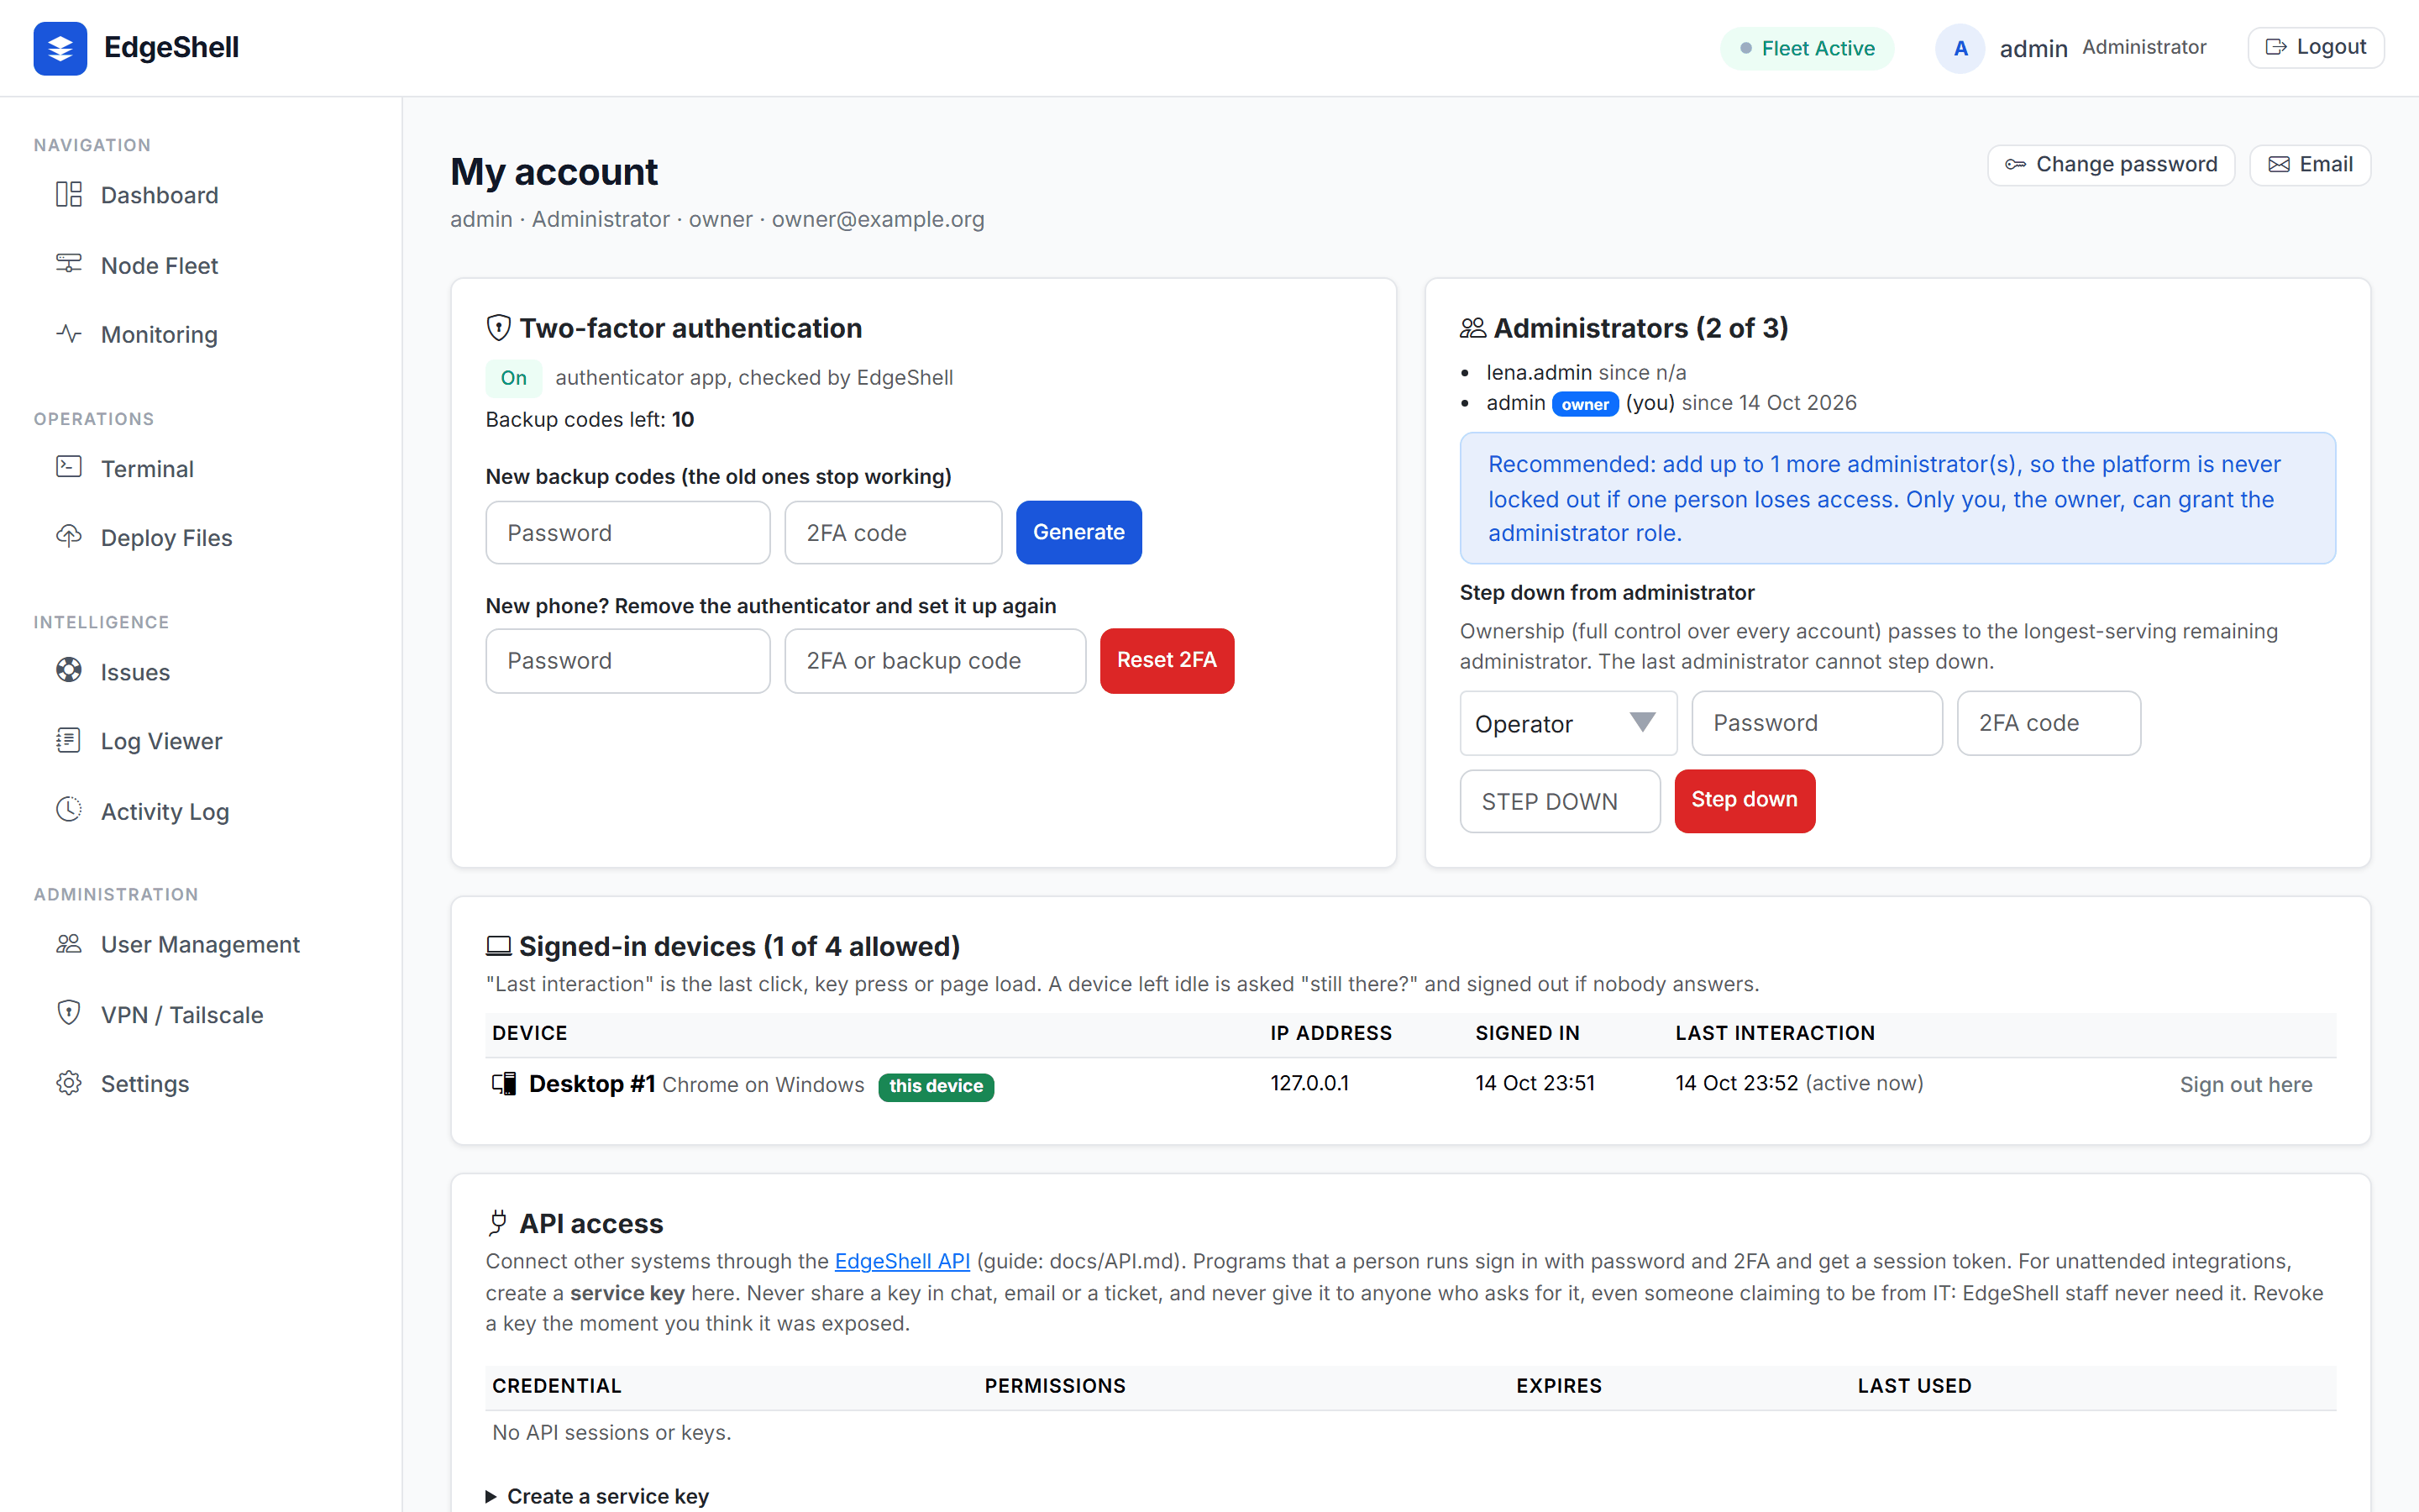This screenshot has height=1512, width=2419.
Task: Click the Issues lifebuoy icon
Action: (x=69, y=671)
